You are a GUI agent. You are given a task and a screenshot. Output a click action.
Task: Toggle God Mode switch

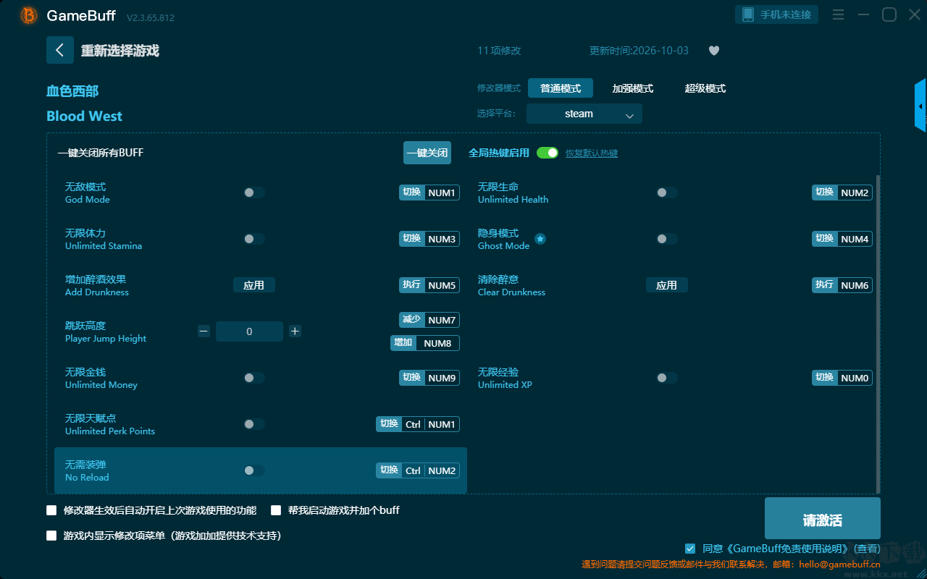click(254, 193)
